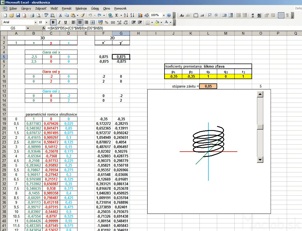Open the Arial font name dropdown
Image resolution: width=302 pixels, height=231 pixels.
click(35, 22)
